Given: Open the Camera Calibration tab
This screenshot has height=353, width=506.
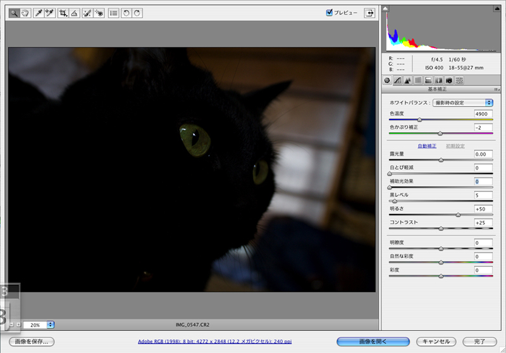Looking at the screenshot, I should point(449,80).
